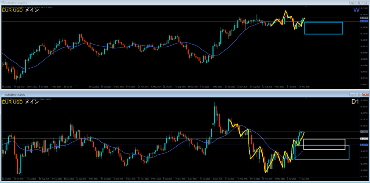Viewport: 370px width, 183px height.
Task: Click the 1.18029 current price label on Weekly chart
Action: (x=363, y=18)
